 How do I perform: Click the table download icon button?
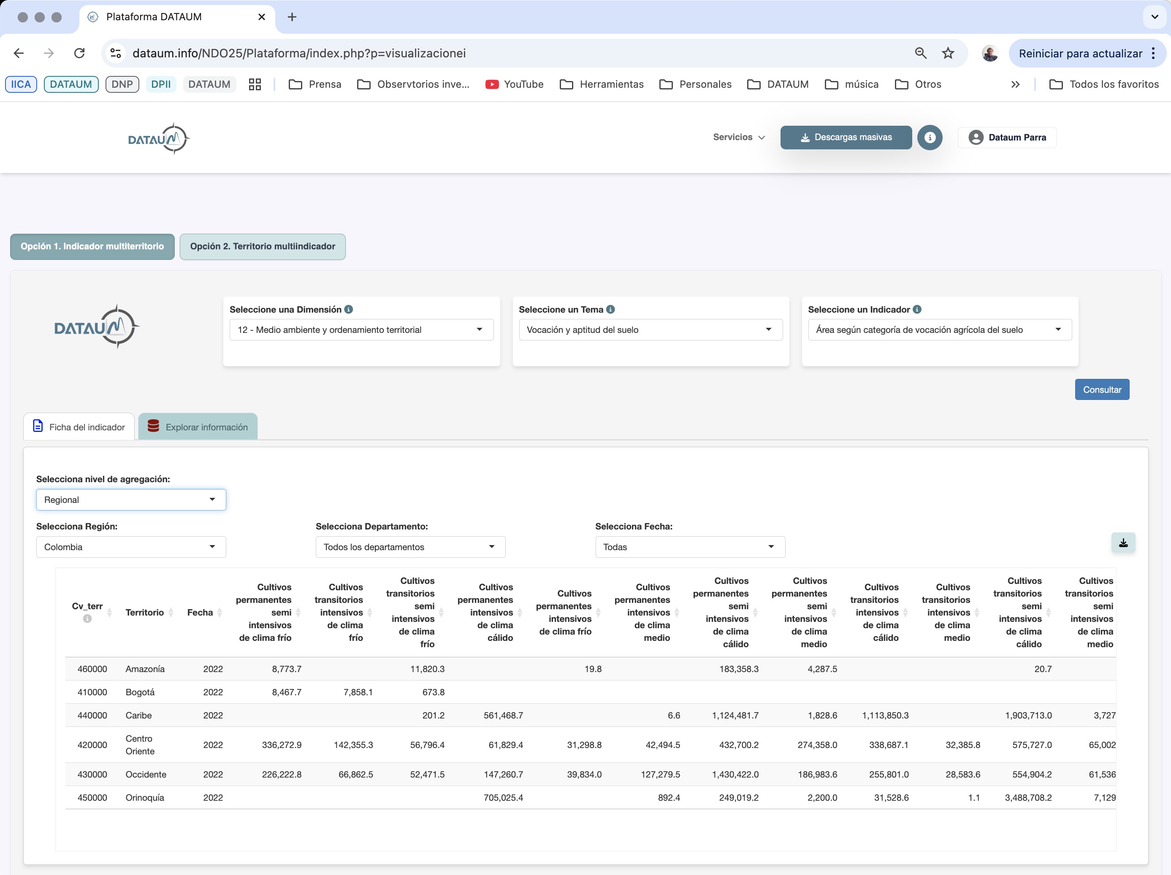pyautogui.click(x=1123, y=543)
